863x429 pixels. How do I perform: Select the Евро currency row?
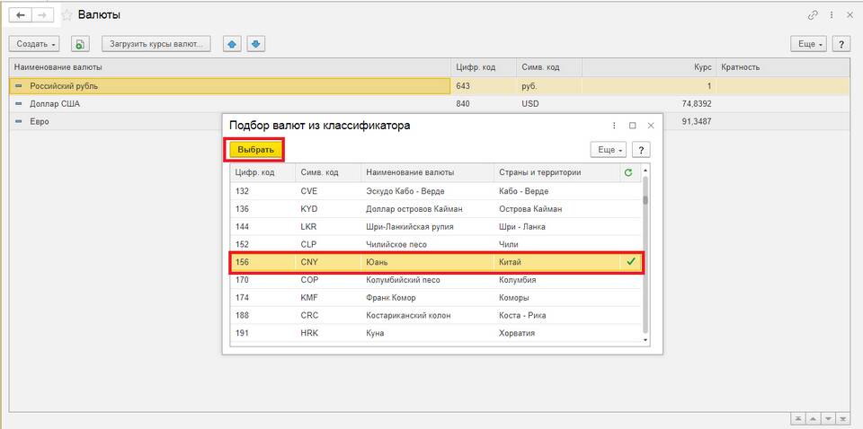116,121
